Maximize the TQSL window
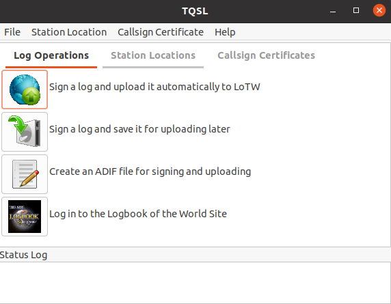 pyautogui.click(x=356, y=10)
